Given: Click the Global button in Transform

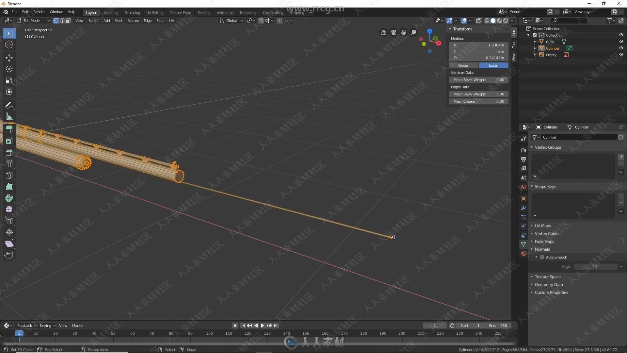Looking at the screenshot, I should 463,65.
